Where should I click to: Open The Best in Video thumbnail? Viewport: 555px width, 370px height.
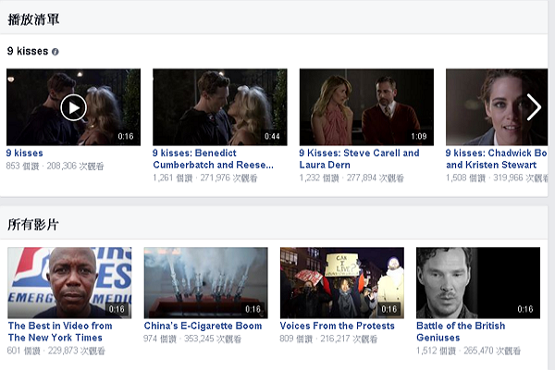pyautogui.click(x=69, y=282)
